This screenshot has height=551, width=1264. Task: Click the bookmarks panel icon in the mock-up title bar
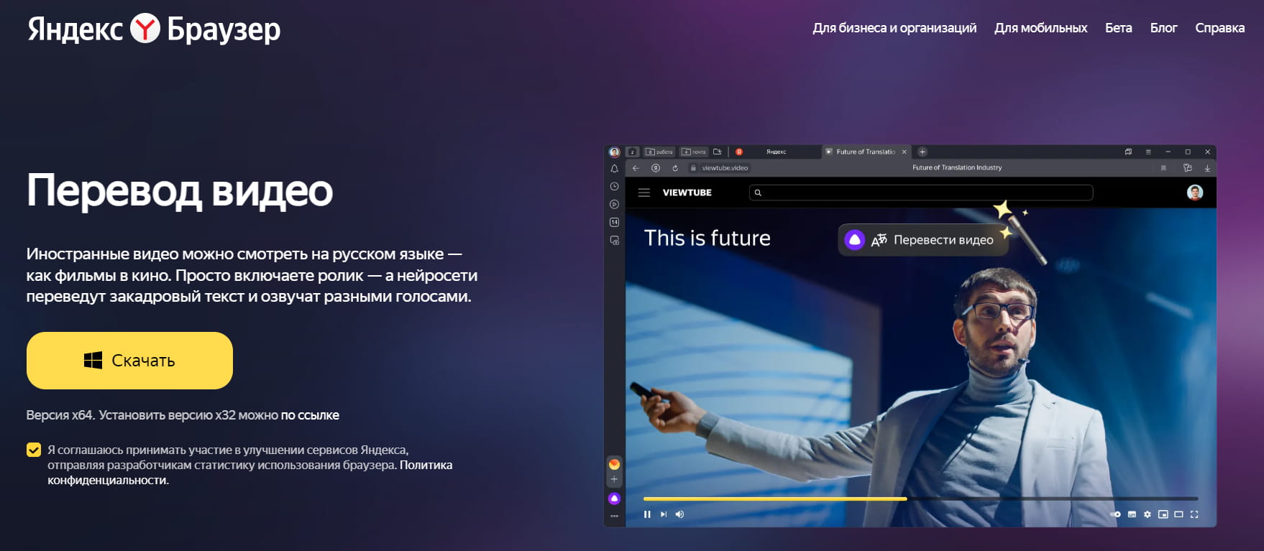1128,152
